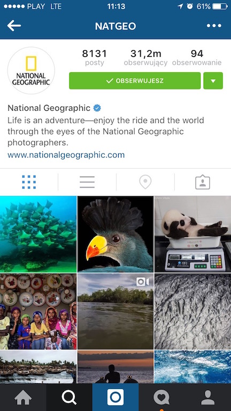
Task: Open the Search magnifier tab
Action: pyautogui.click(x=69, y=398)
